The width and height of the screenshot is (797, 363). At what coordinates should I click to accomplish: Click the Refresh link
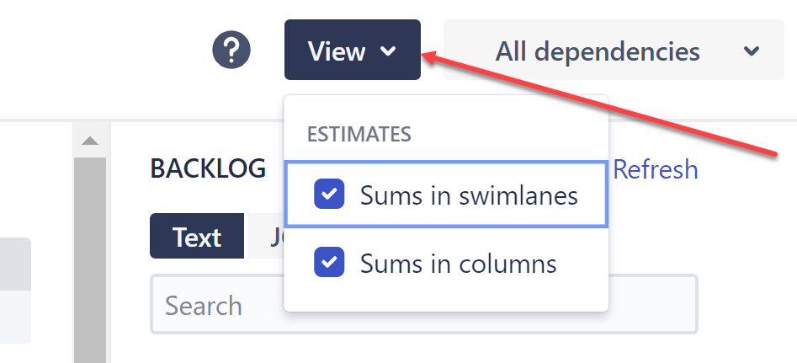655,169
